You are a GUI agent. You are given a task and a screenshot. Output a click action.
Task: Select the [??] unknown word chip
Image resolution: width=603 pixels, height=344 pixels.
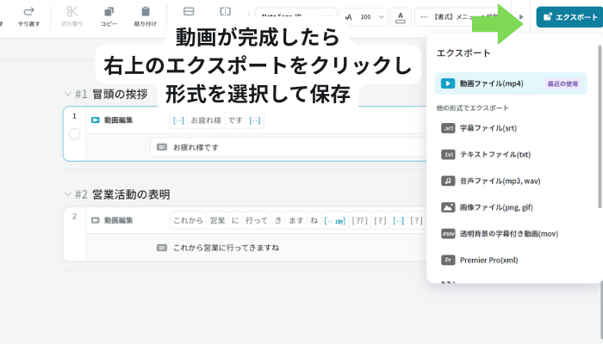pos(359,220)
